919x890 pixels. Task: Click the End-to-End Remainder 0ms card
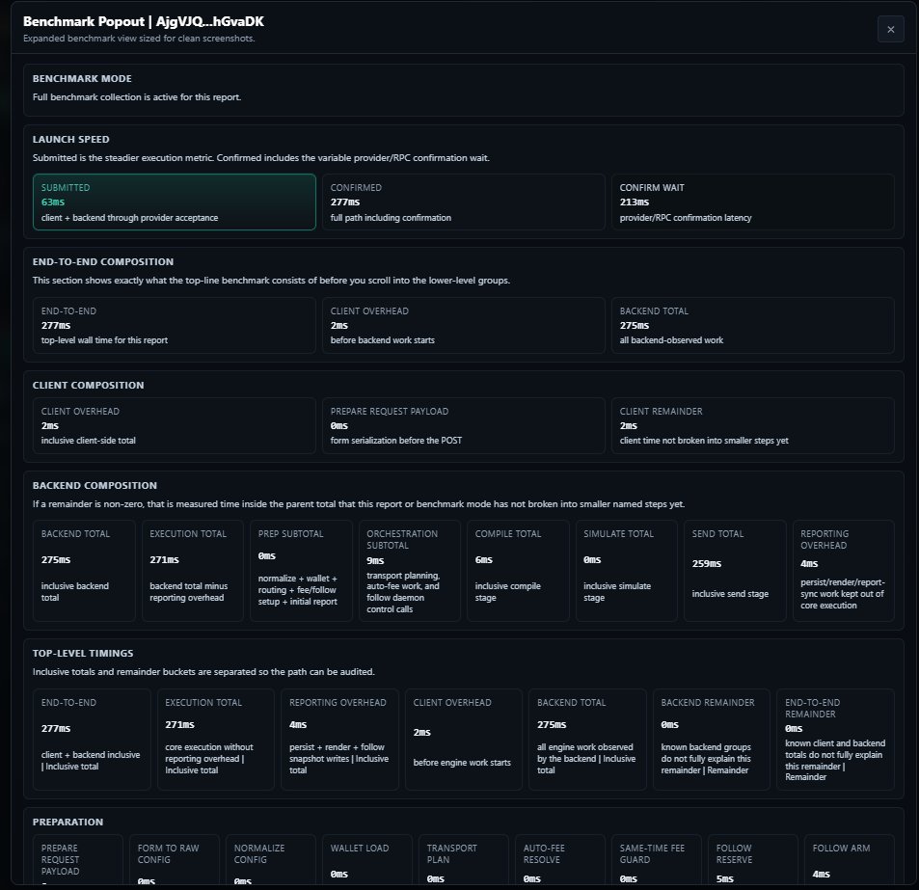click(x=835, y=740)
